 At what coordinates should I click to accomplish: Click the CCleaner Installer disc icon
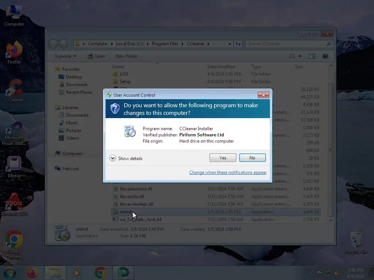click(x=130, y=131)
